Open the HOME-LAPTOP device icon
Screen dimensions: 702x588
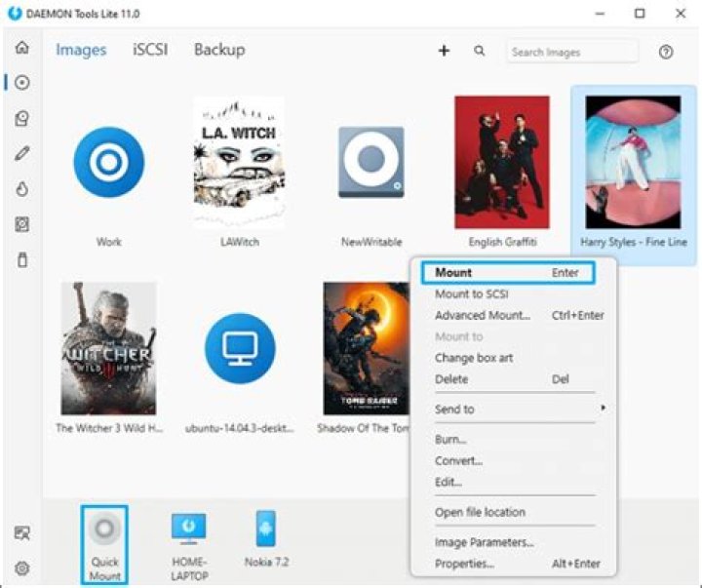[x=188, y=529]
